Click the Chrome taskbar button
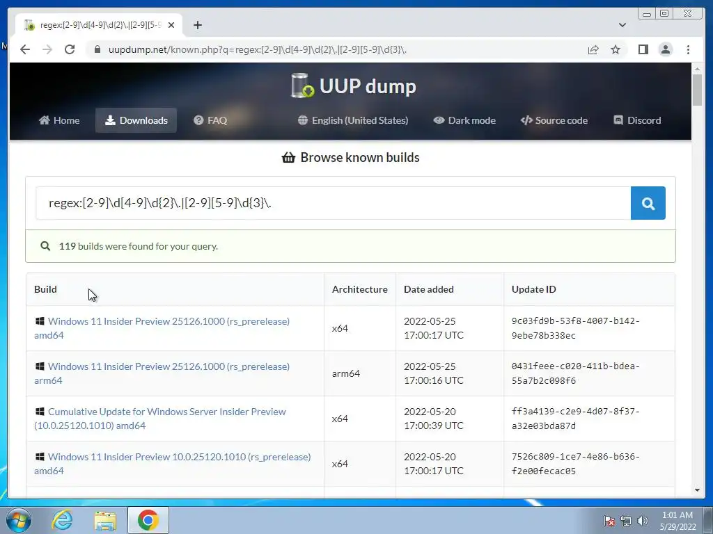The width and height of the screenshot is (713, 534). click(x=148, y=520)
